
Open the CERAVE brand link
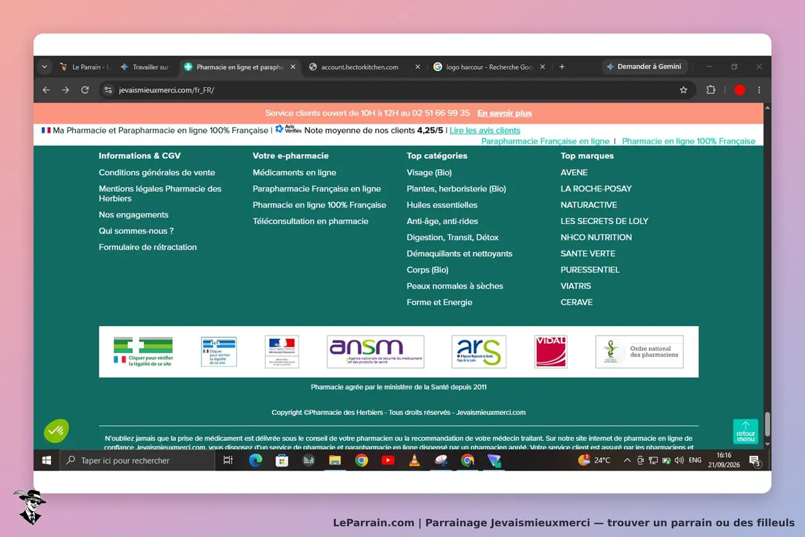pyautogui.click(x=577, y=303)
